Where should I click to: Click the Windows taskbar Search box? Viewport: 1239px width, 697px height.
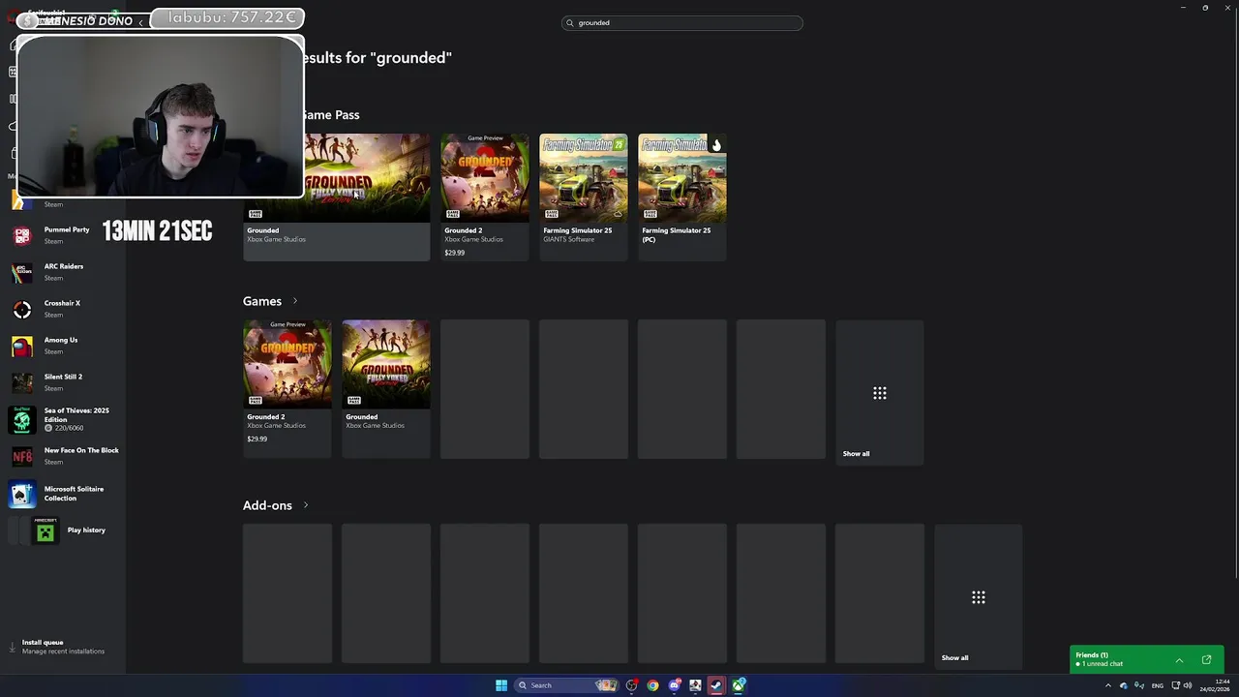click(x=565, y=685)
